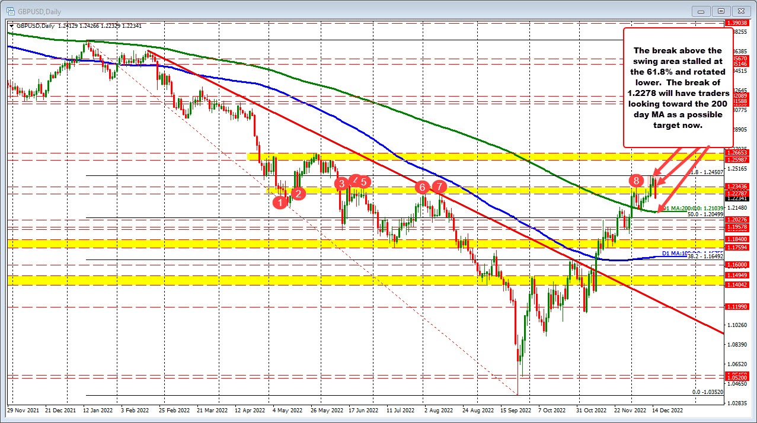
Task: Select red marker 6 in the August swing zone
Action: pyautogui.click(x=422, y=187)
